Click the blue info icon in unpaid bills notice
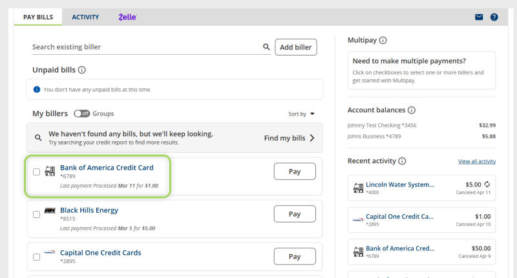Screen dimensions: 517x278 pyautogui.click(x=37, y=90)
